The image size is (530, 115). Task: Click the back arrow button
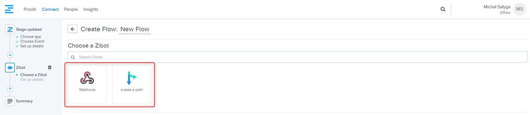coord(72,29)
